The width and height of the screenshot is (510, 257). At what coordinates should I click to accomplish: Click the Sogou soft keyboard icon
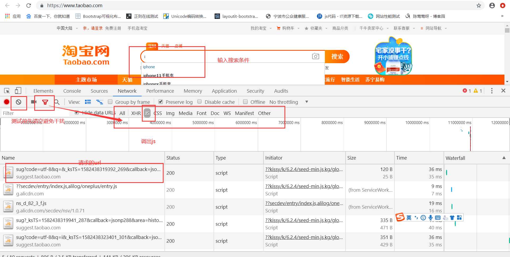coord(438,218)
